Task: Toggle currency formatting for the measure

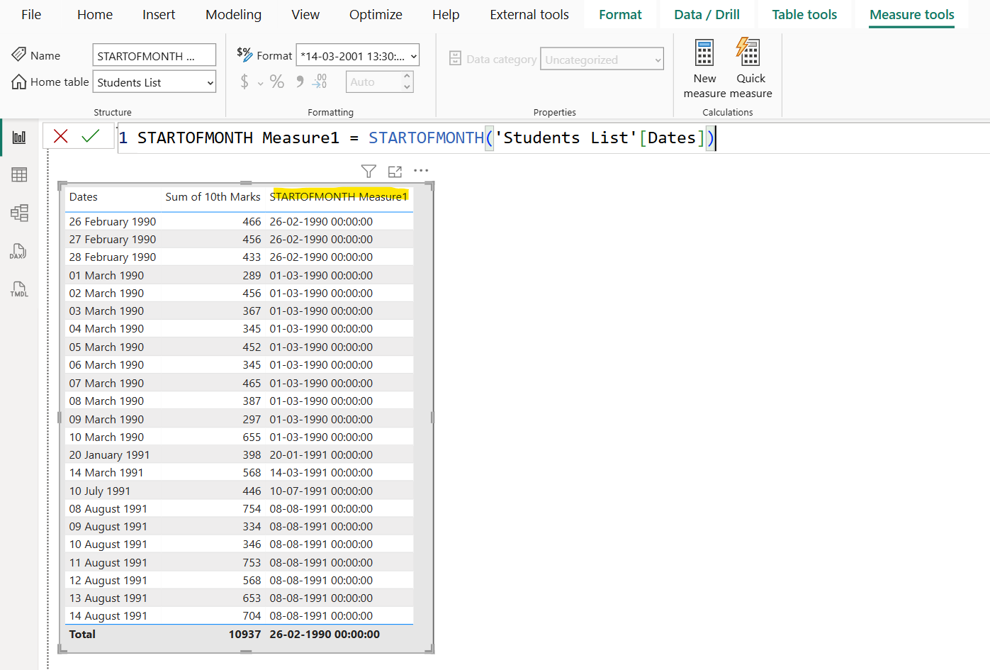Action: [244, 82]
